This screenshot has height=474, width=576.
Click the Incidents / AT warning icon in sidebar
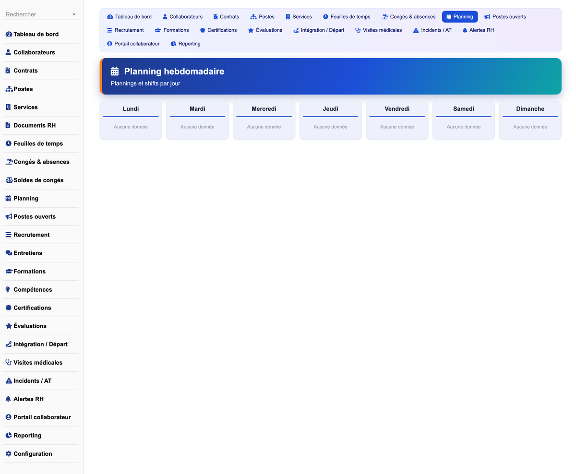pyautogui.click(x=9, y=380)
